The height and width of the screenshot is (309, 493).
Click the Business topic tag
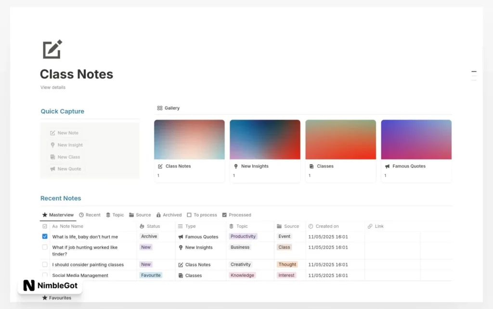240,247
